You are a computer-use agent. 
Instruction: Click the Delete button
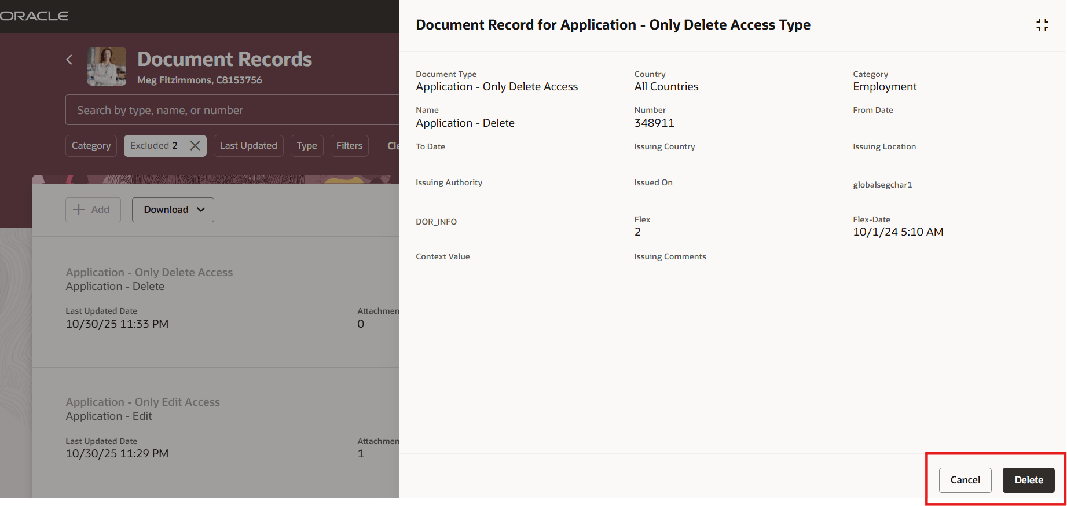(x=1029, y=480)
